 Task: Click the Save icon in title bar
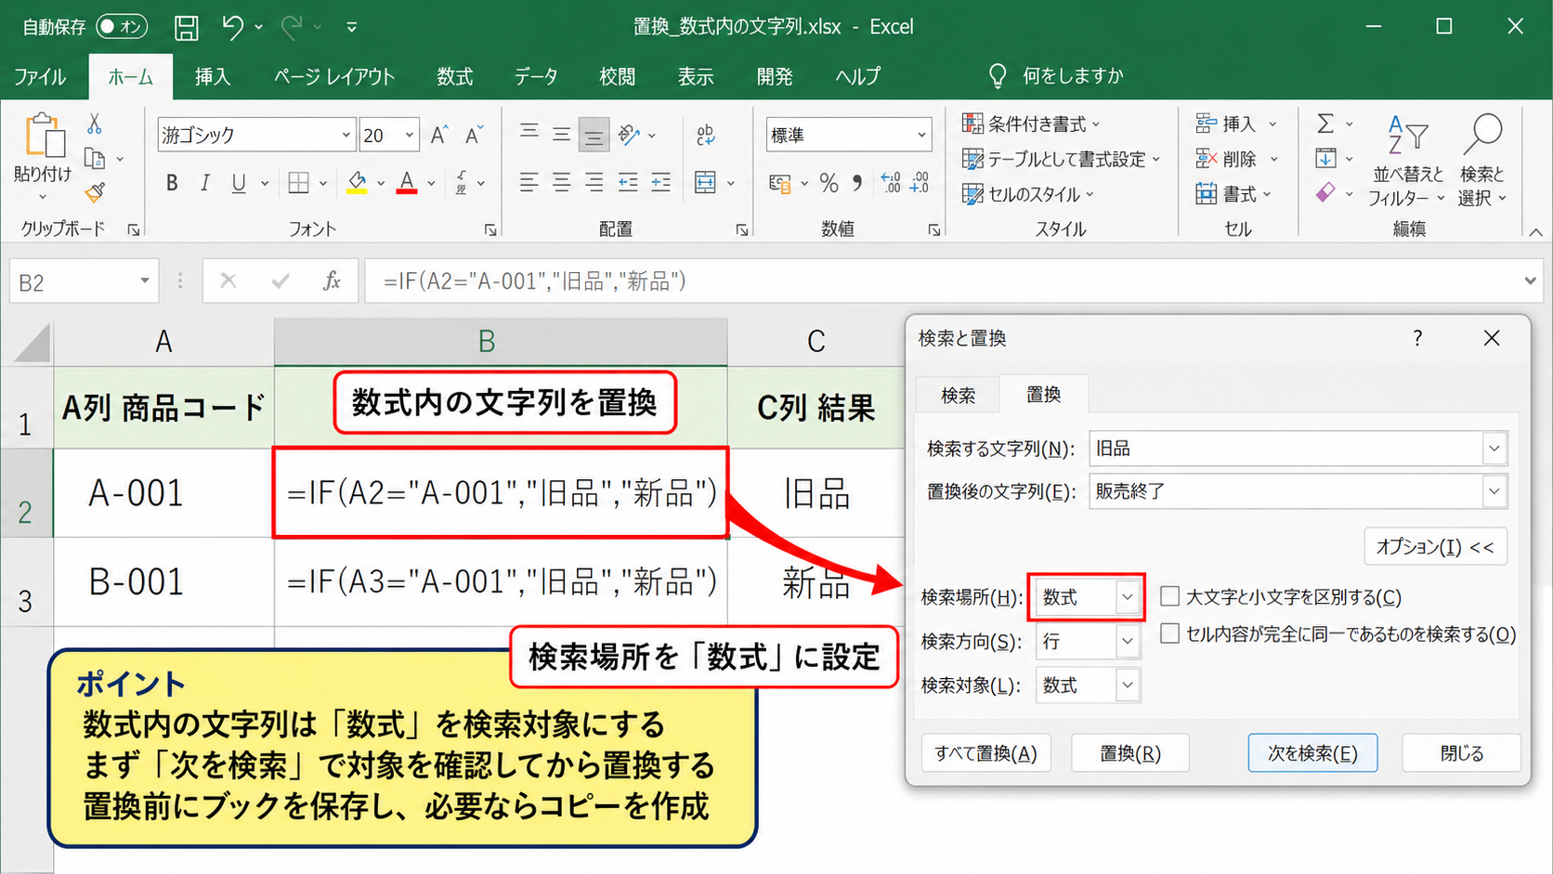coord(187,28)
